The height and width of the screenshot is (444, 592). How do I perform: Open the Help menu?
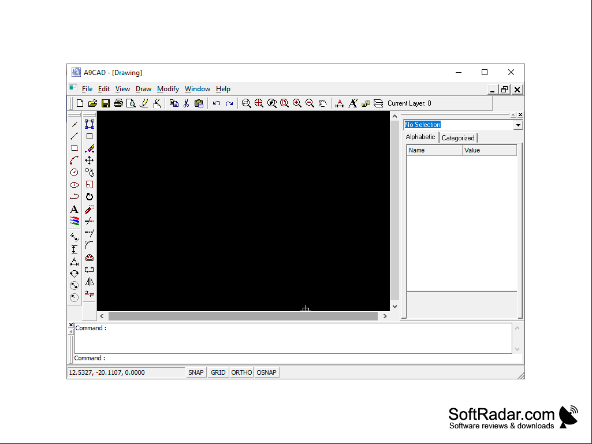(223, 89)
